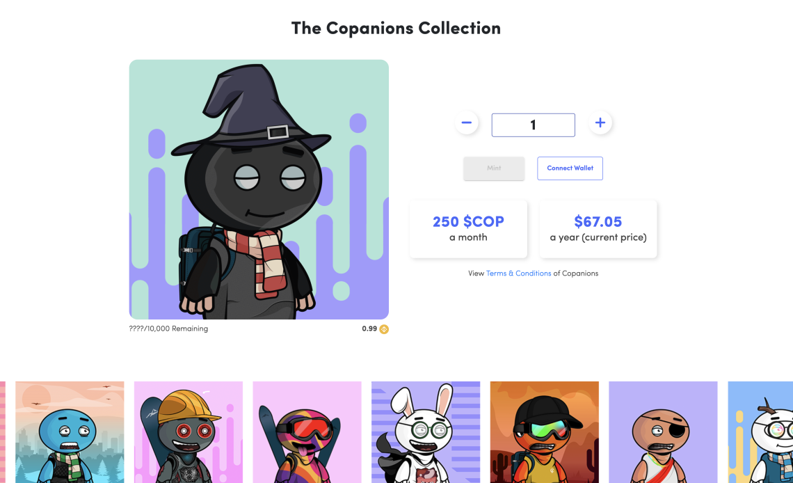Click the 250 $COP a month card

click(x=468, y=229)
